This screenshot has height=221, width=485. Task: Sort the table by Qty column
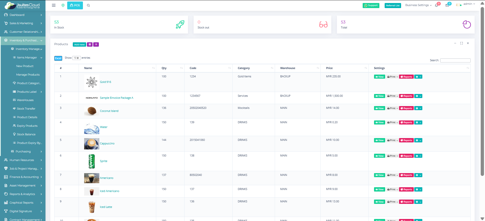(170, 68)
